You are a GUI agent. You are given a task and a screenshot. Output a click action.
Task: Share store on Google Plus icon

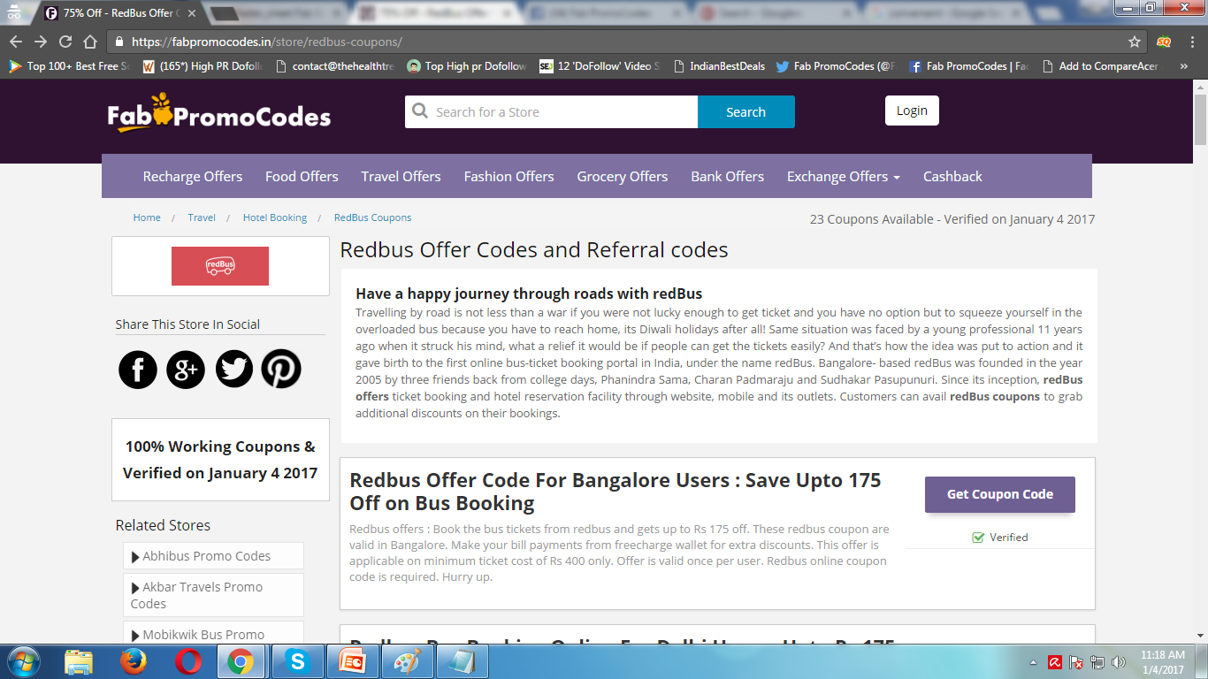pyautogui.click(x=186, y=369)
